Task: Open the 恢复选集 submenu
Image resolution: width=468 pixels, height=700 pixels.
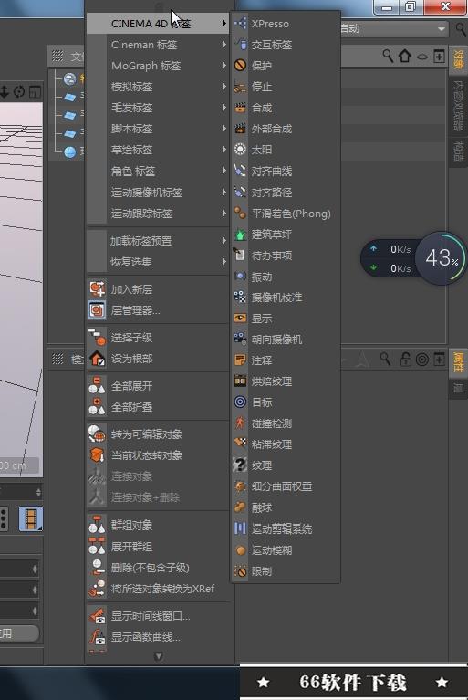Action: [158, 262]
